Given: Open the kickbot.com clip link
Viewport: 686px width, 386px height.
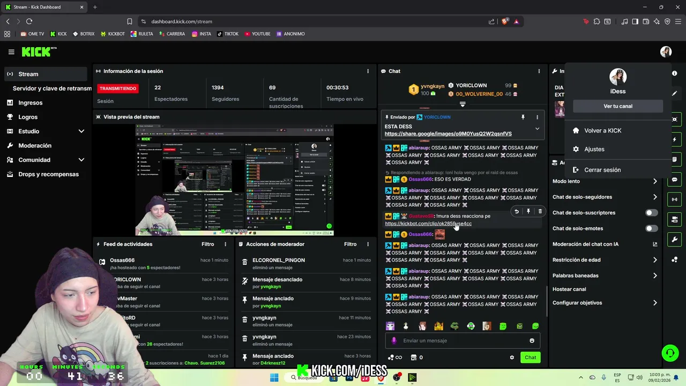Looking at the screenshot, I should (428, 224).
